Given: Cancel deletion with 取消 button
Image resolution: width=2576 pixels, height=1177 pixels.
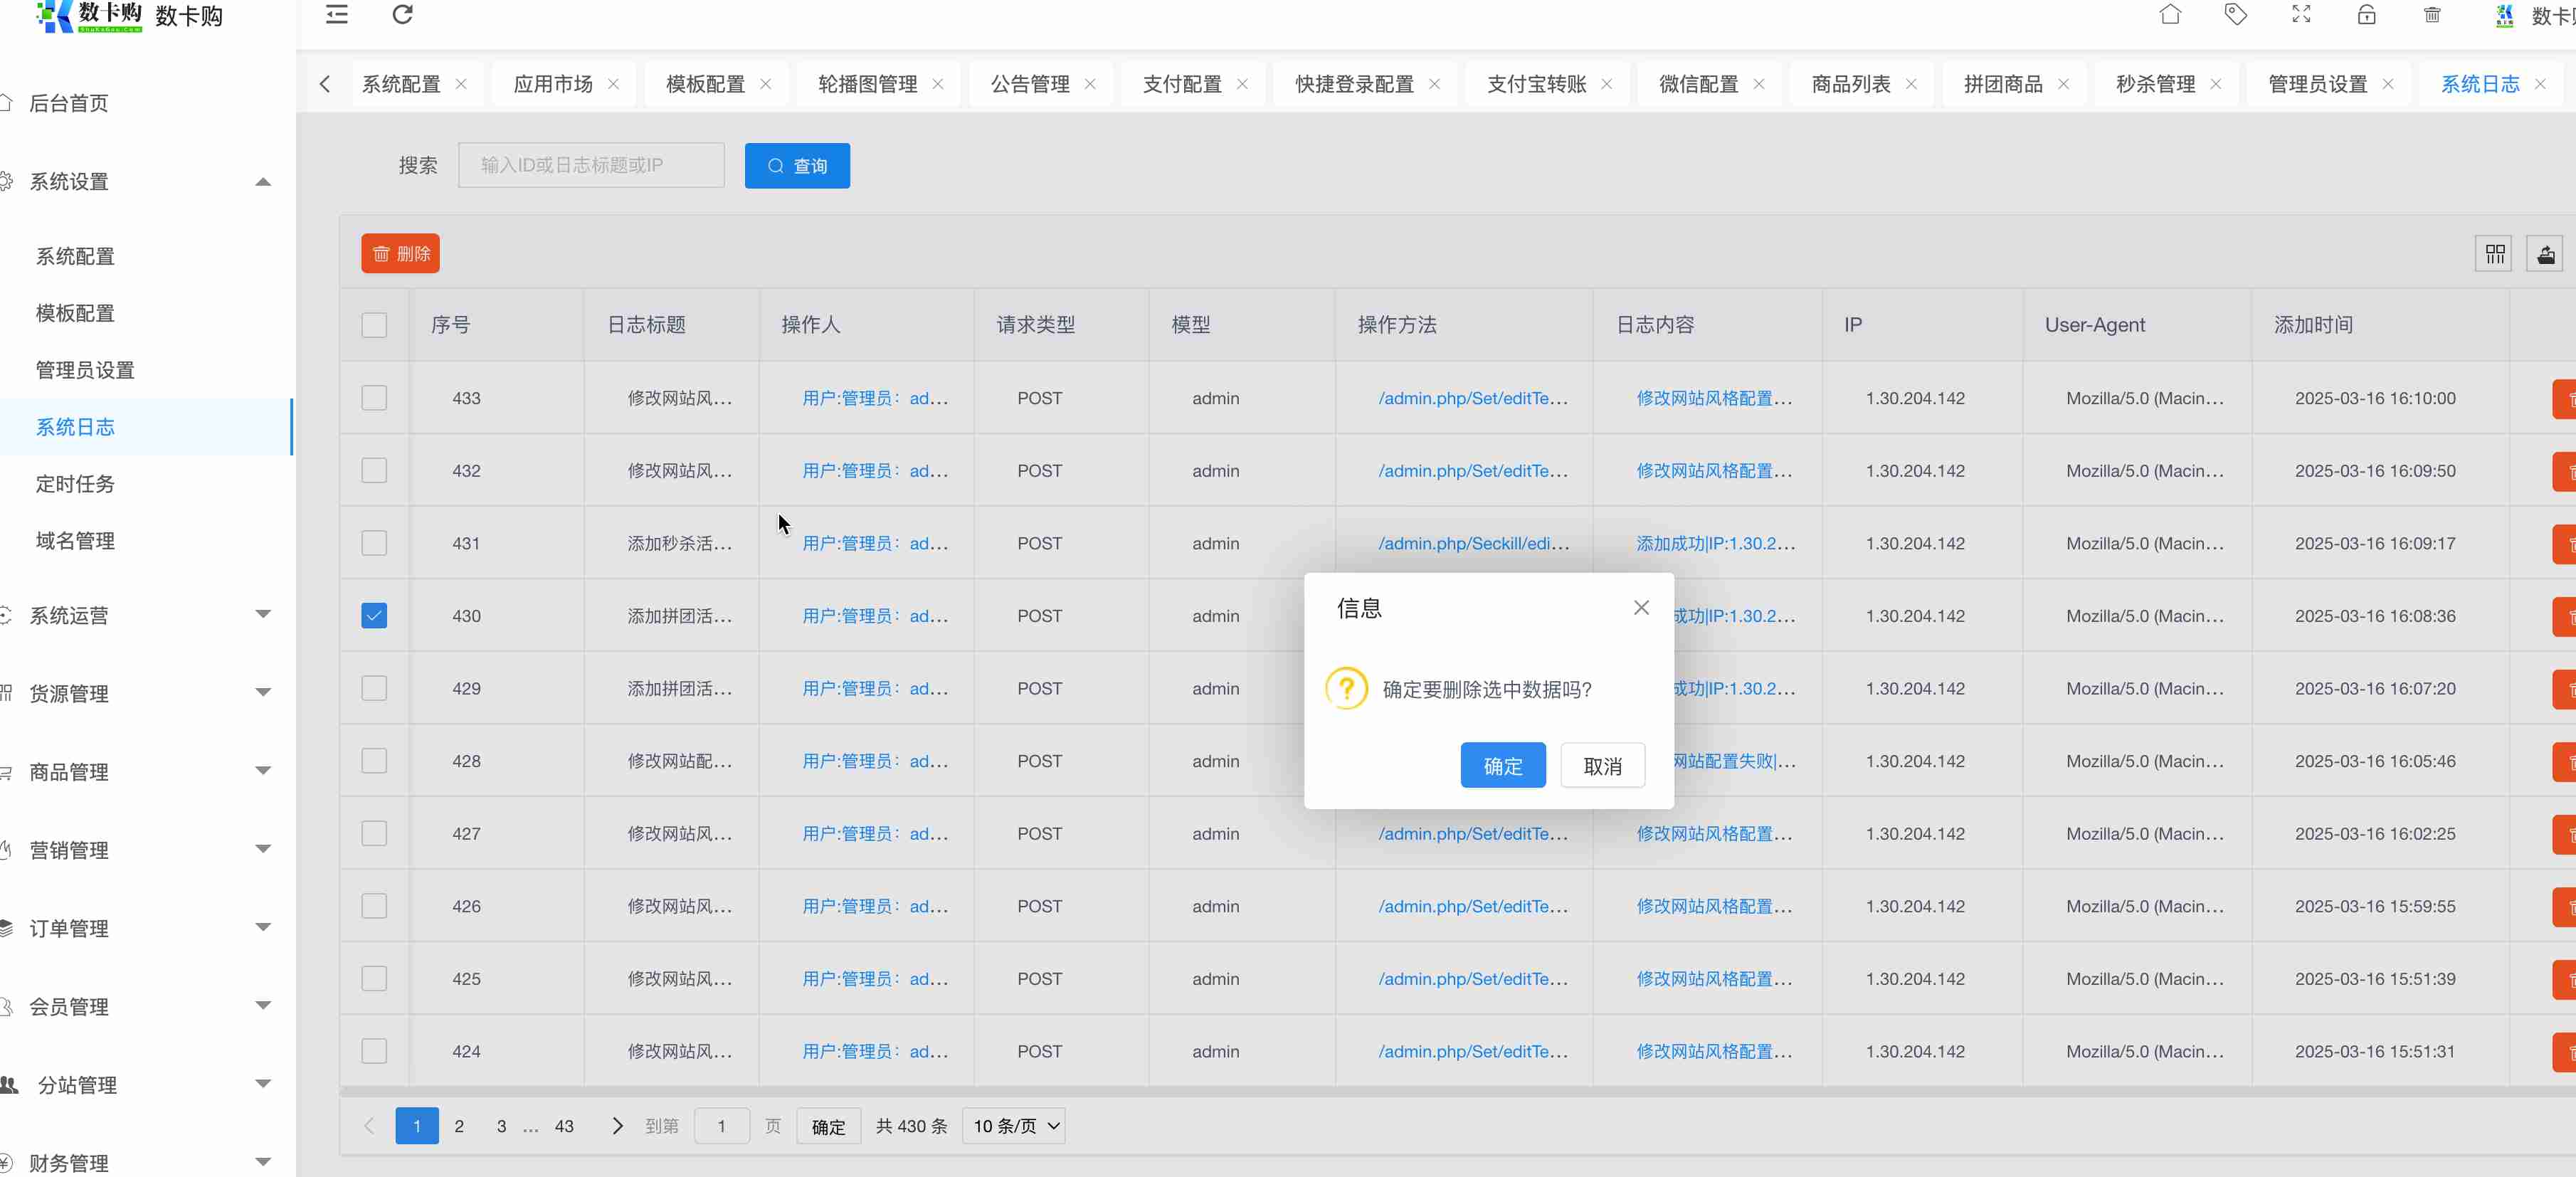Looking at the screenshot, I should click(x=1602, y=766).
